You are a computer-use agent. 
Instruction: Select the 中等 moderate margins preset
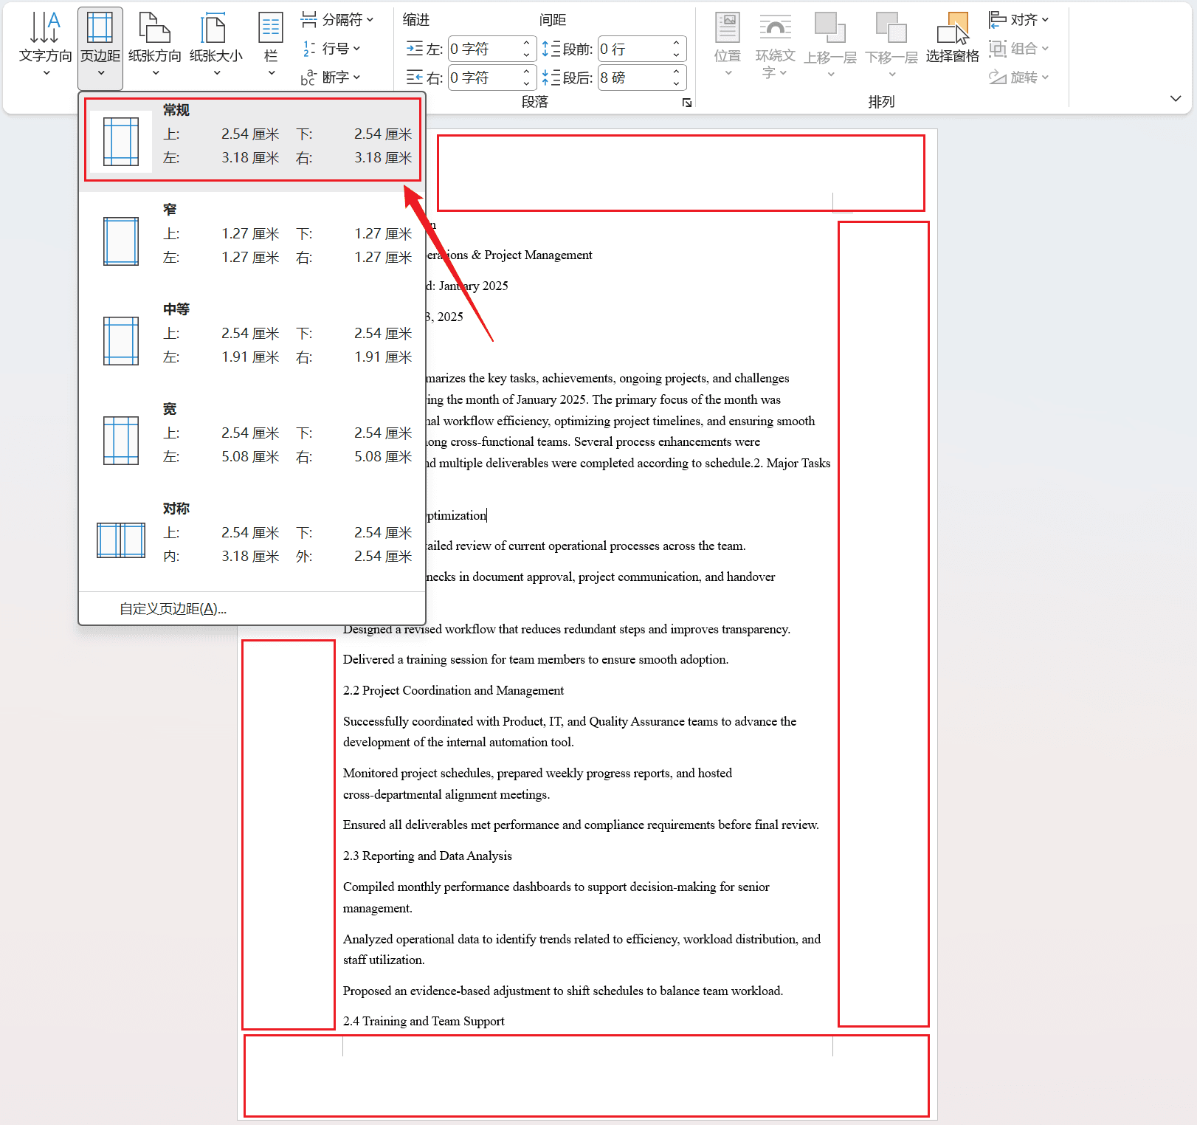(252, 340)
